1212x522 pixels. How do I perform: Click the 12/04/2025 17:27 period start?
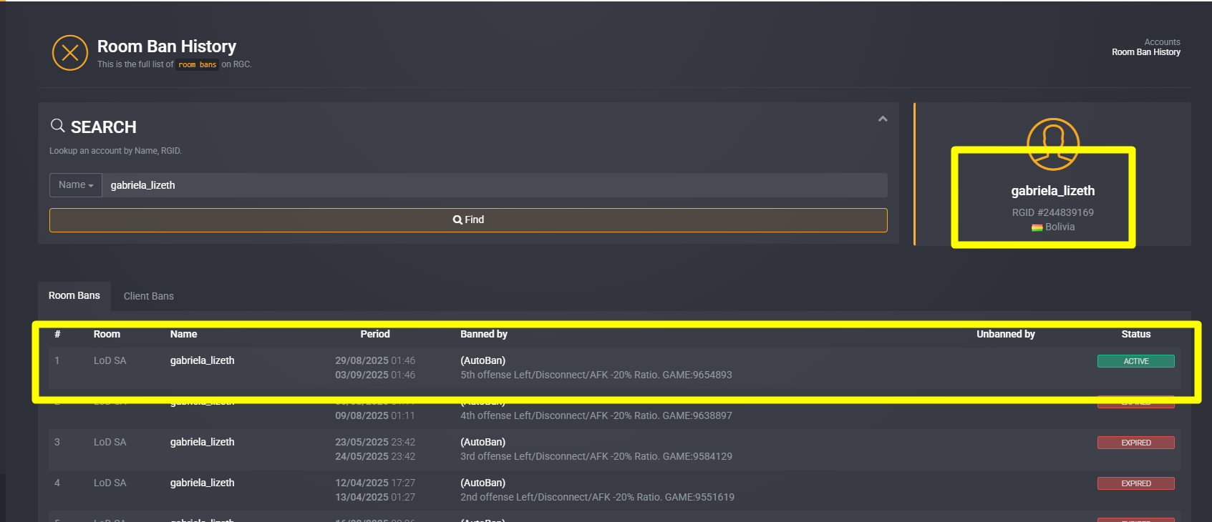coord(375,483)
